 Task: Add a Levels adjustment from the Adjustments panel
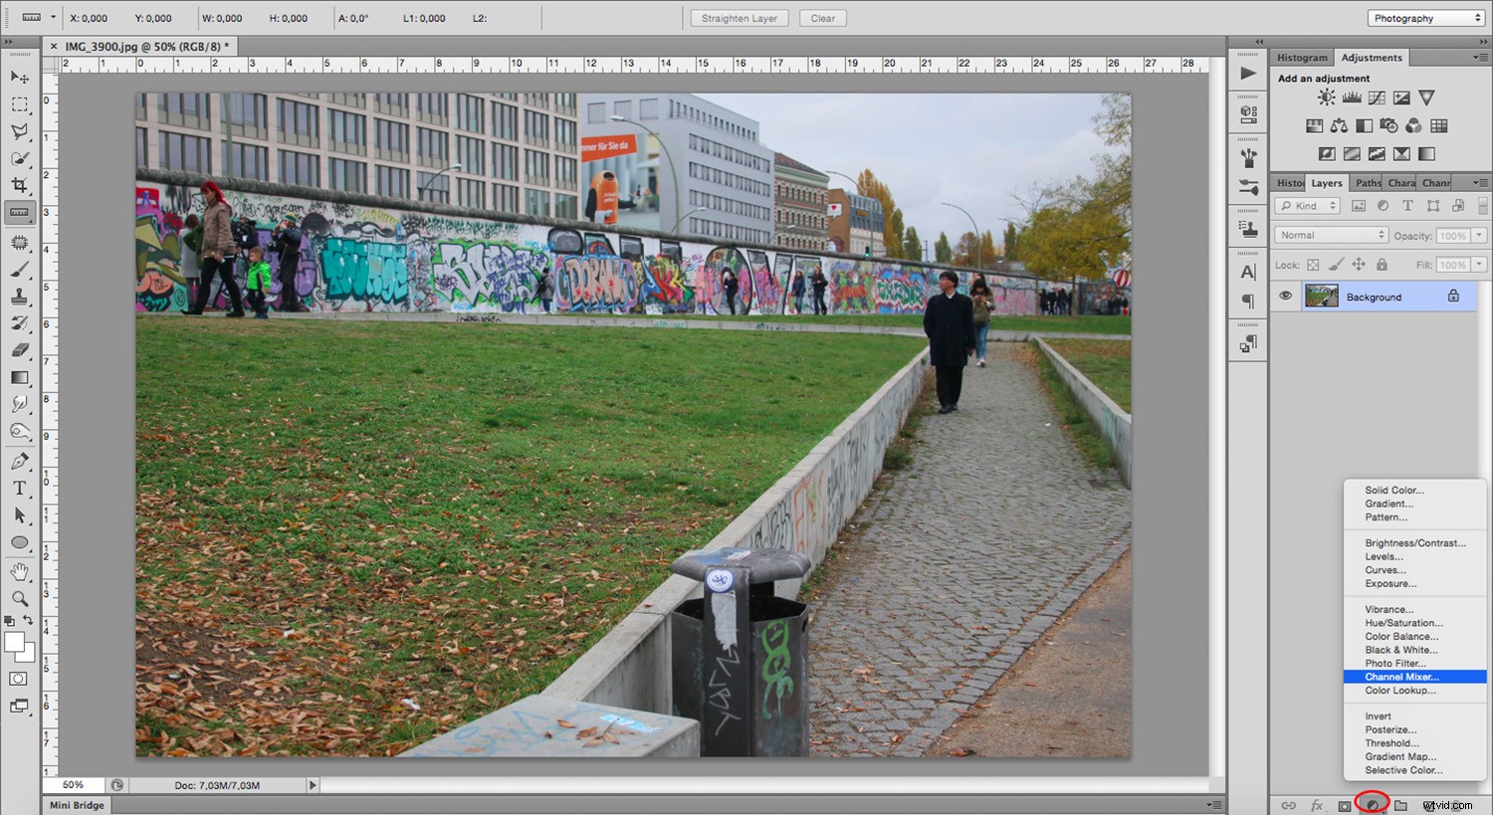click(1350, 97)
